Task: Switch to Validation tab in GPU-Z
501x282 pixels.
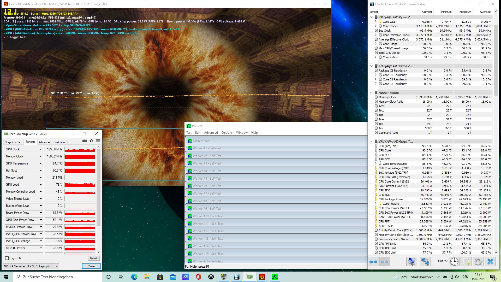Action: pyautogui.click(x=60, y=142)
